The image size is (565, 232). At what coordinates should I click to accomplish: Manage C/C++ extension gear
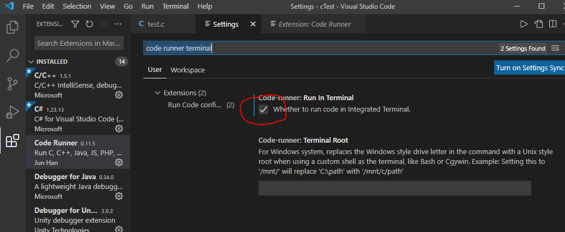click(118, 95)
